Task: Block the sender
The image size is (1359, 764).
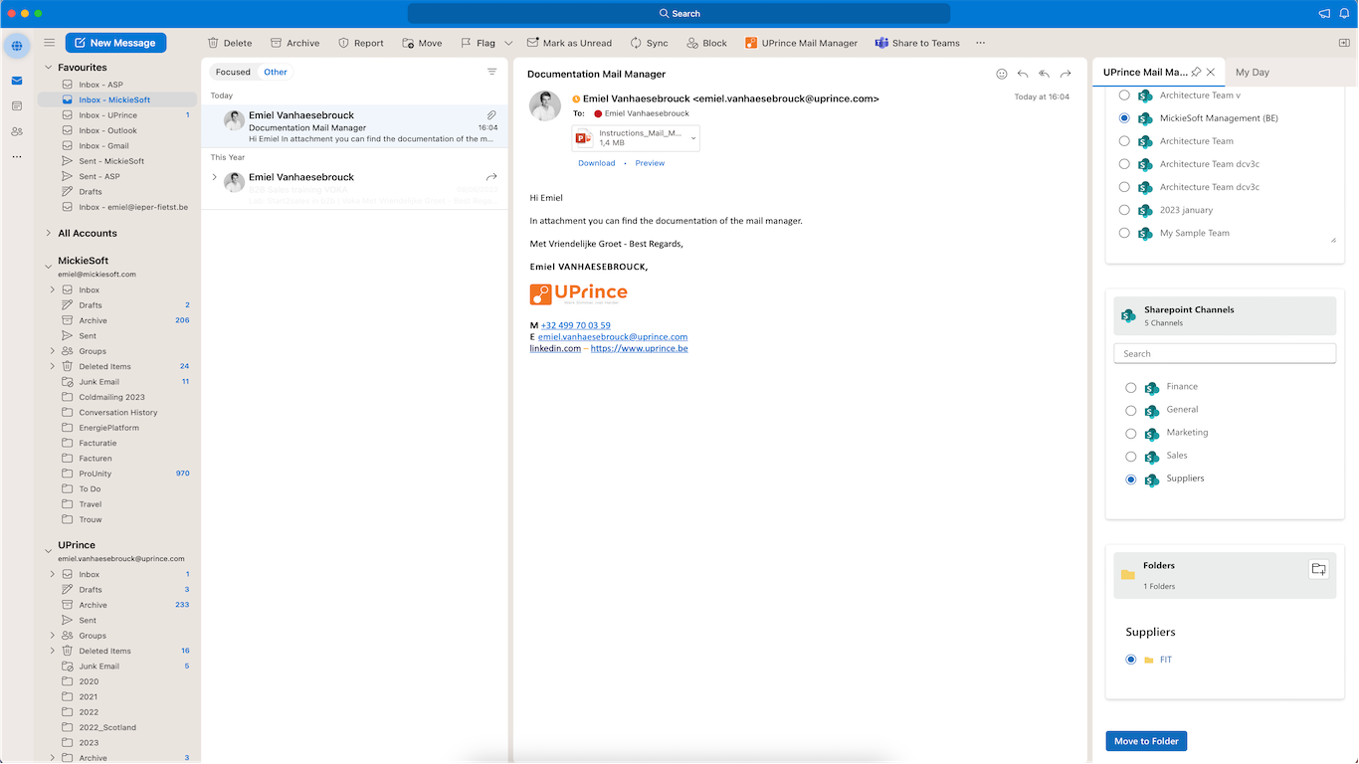Action: (x=707, y=43)
